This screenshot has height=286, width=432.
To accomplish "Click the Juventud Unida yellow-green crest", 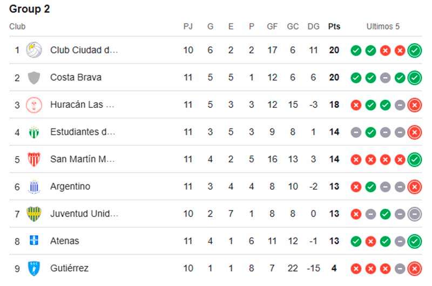I will pyautogui.click(x=34, y=214).
